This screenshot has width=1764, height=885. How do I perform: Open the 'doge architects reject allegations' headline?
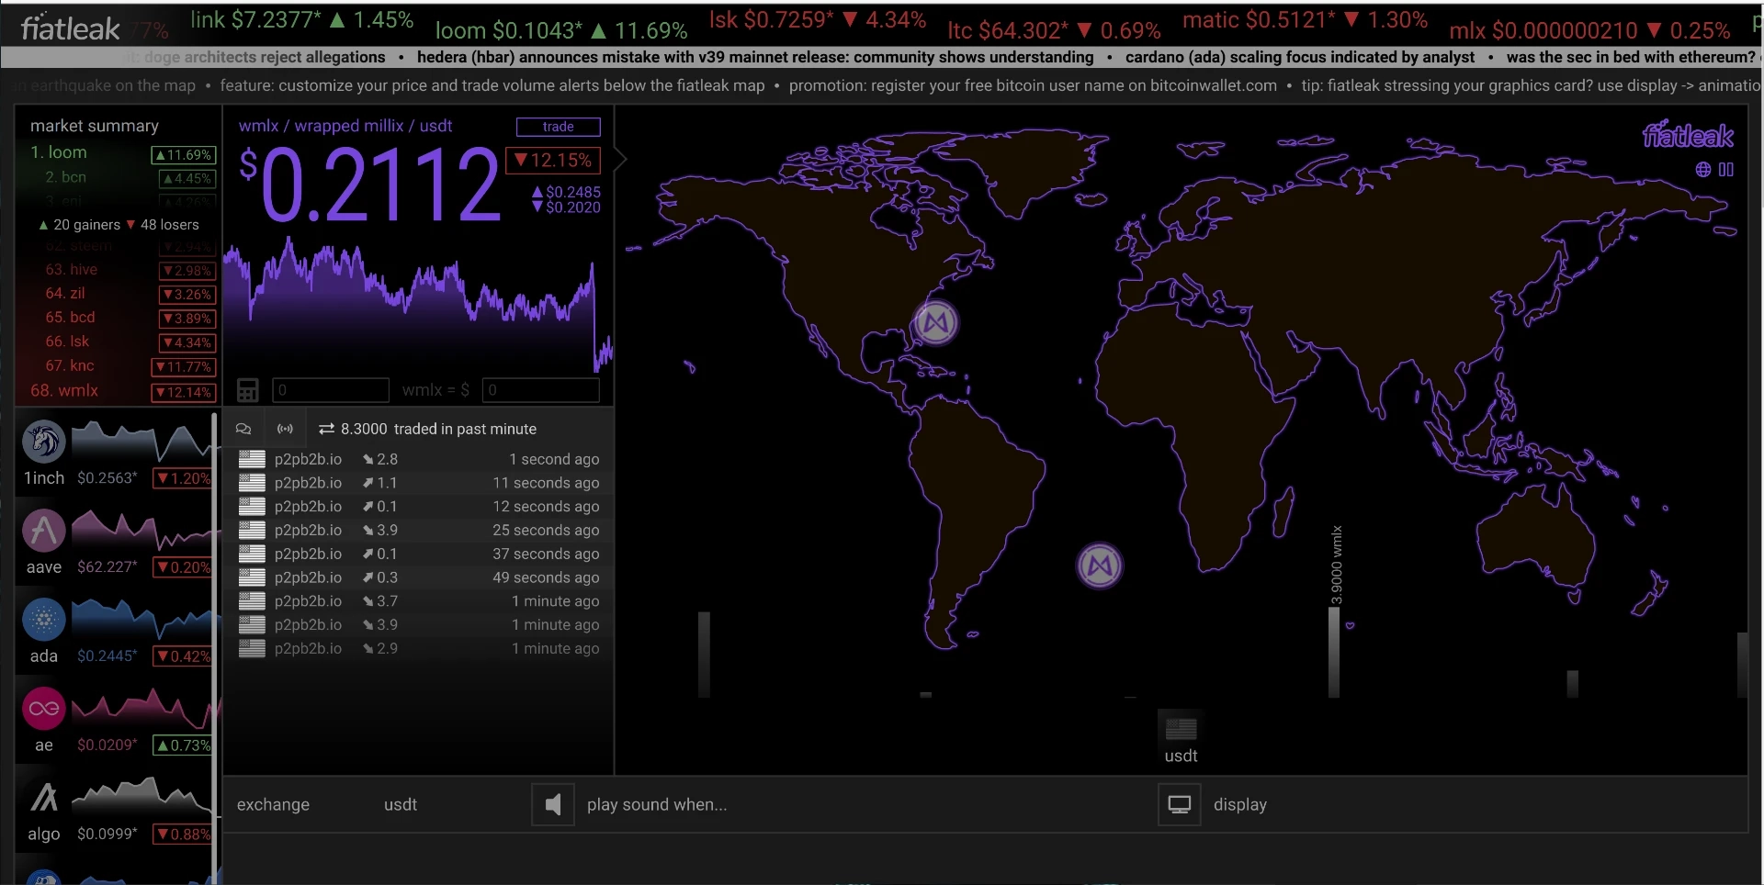pyautogui.click(x=265, y=57)
